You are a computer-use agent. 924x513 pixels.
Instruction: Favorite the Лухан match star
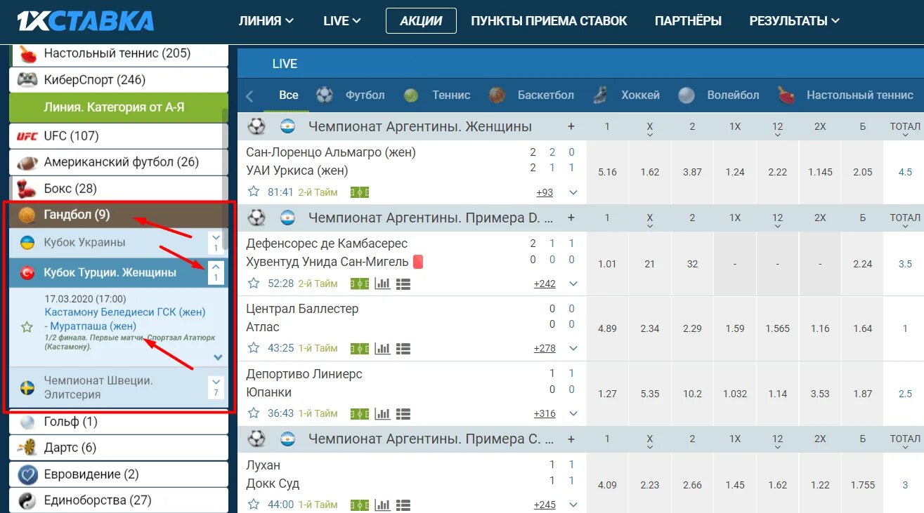tap(254, 505)
